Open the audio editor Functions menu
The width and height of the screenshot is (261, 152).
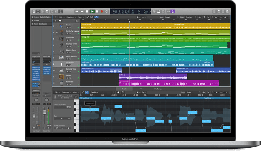click(66, 92)
